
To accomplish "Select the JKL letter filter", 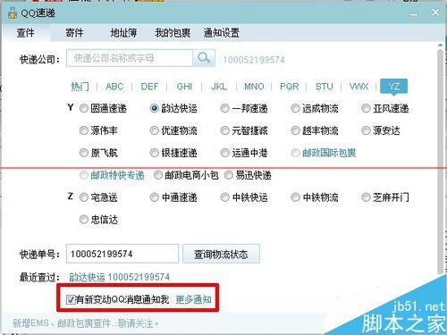I will [219, 87].
